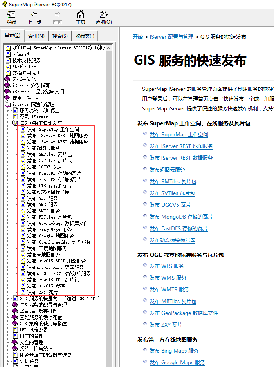Viewport: 274px width, 367px height.
Task: Open link 发布 WMTS 服务 in content
Action: click(x=169, y=289)
